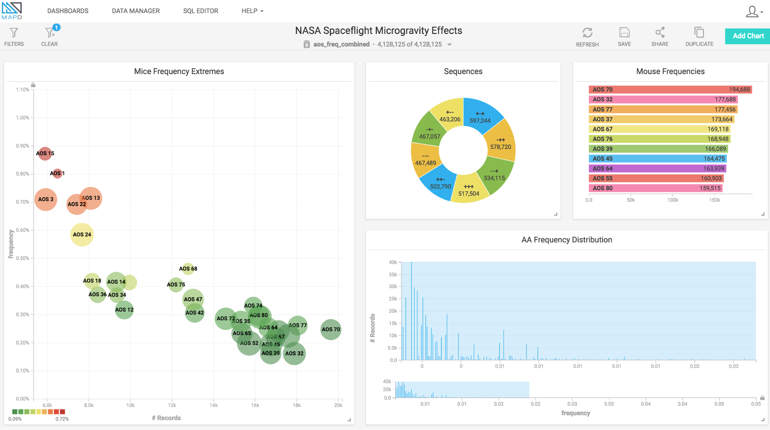Duplicate the dashboard via Duplicate icon
770x430 pixels.
tap(699, 33)
